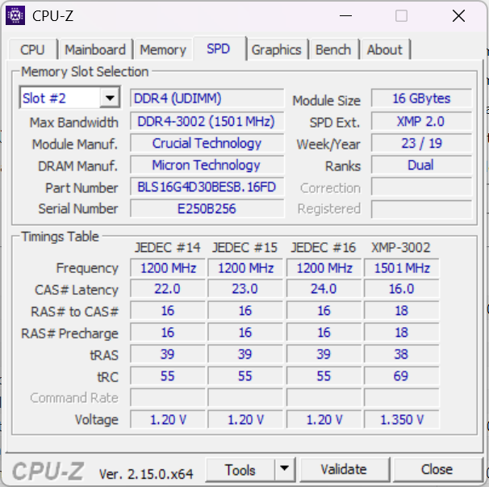Open the Graphics tab
The image size is (489, 487).
tap(276, 49)
